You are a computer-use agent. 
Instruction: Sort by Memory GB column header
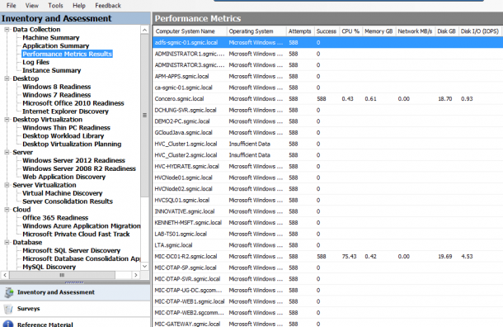(x=378, y=31)
